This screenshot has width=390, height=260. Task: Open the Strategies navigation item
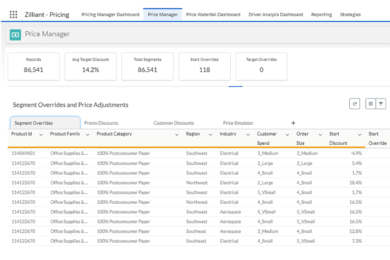(350, 14)
